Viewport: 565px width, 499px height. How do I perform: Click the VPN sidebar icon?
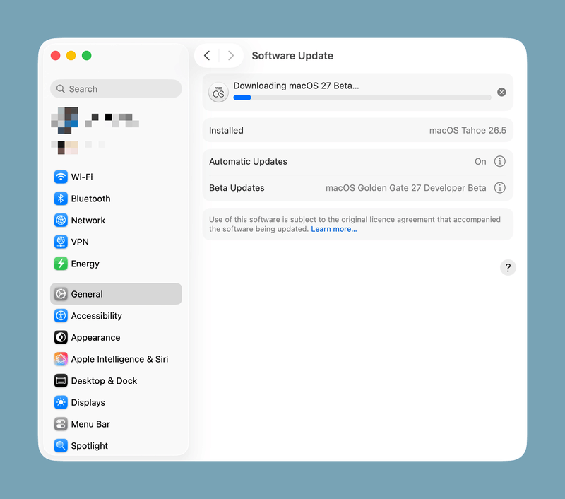[x=61, y=242]
